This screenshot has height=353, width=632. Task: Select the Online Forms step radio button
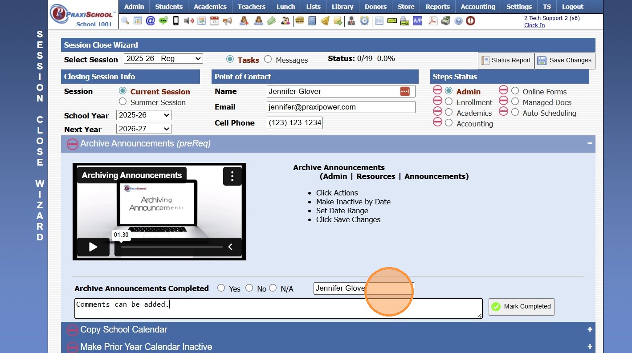[x=515, y=91]
